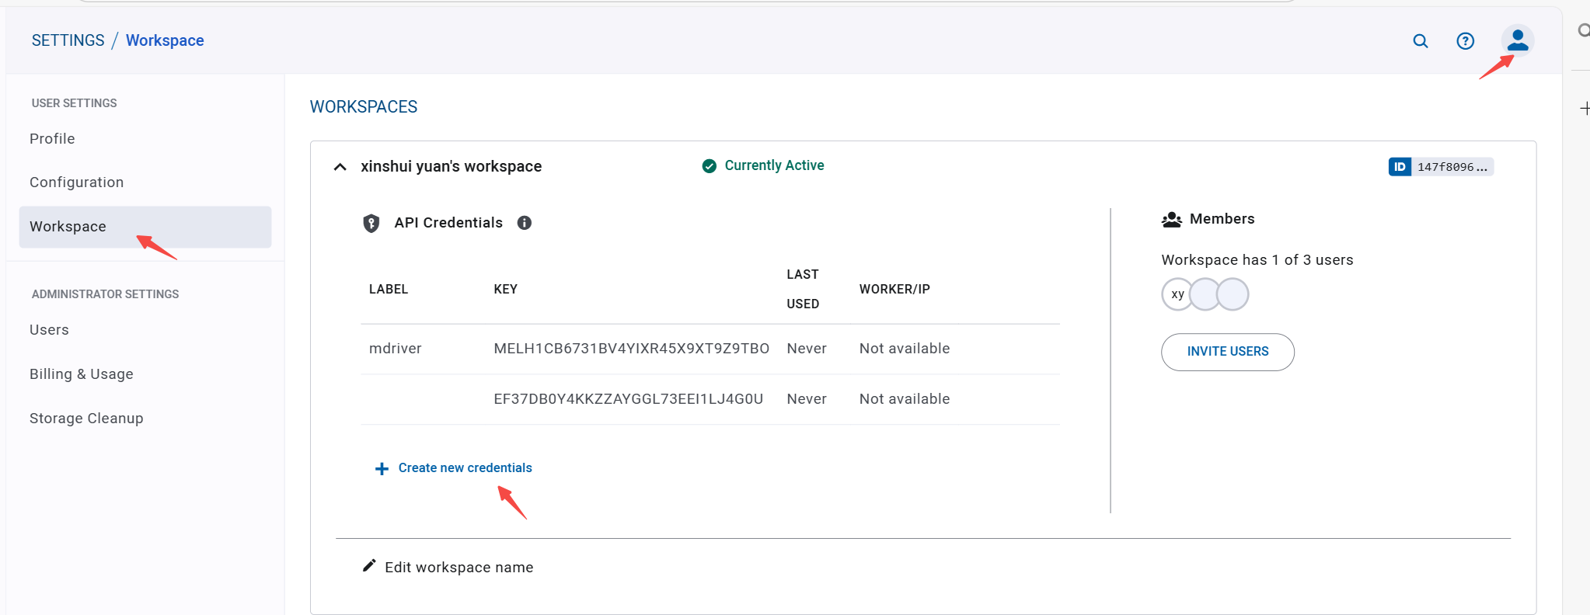This screenshot has height=615, width=1590.
Task: Click the WORKER/IP column header
Action: pyautogui.click(x=894, y=289)
